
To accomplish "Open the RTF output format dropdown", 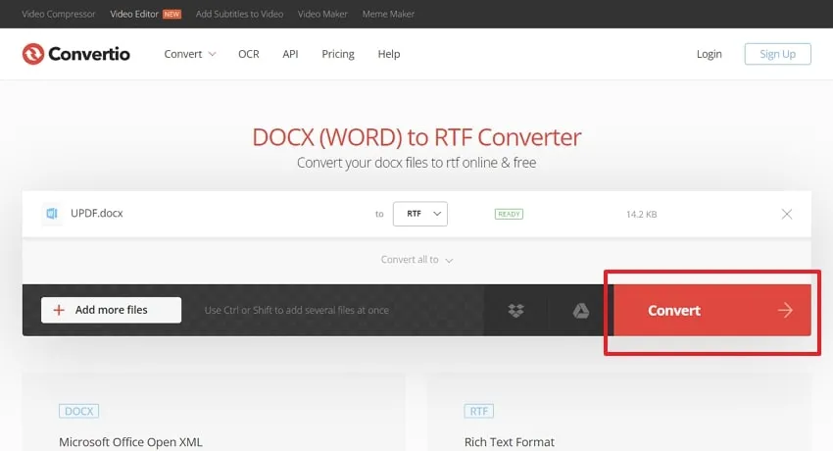I will [x=420, y=214].
